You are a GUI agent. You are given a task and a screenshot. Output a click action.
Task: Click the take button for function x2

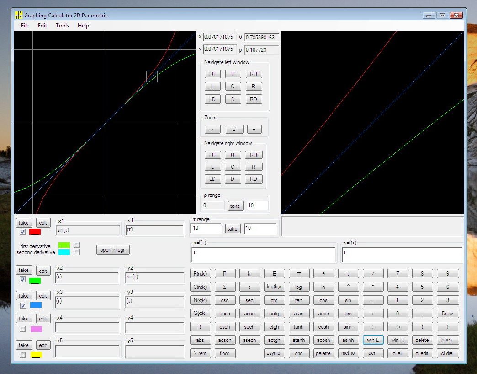(23, 270)
